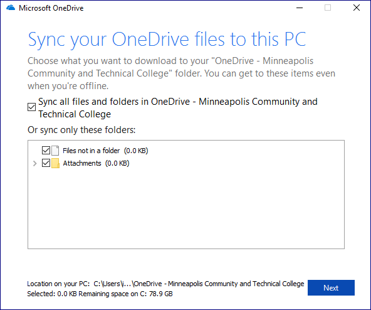Expand the Attachments folder tree arrow

pyautogui.click(x=35, y=163)
